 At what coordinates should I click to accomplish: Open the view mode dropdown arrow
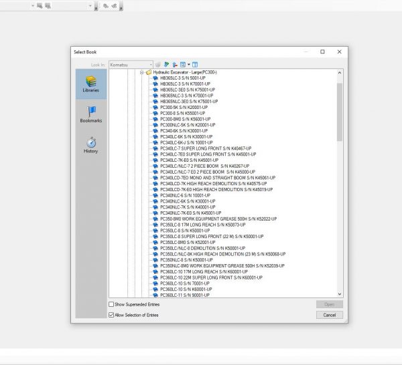(x=189, y=65)
